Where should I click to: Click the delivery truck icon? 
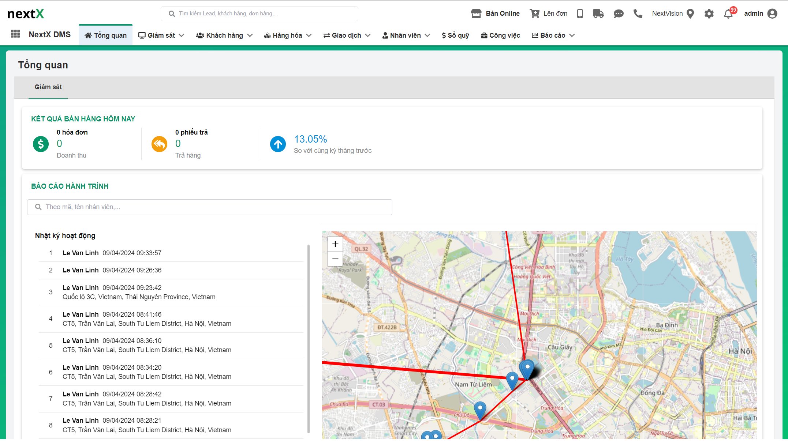click(599, 13)
